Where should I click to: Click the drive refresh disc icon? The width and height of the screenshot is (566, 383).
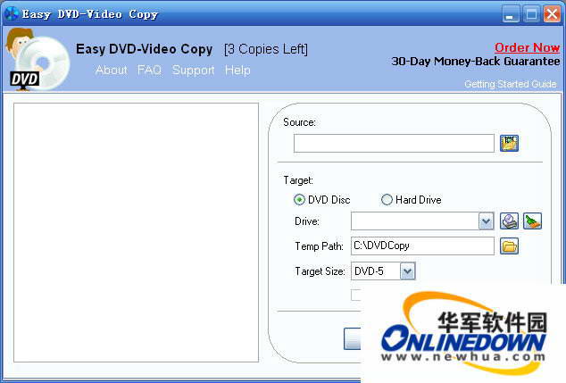click(509, 221)
